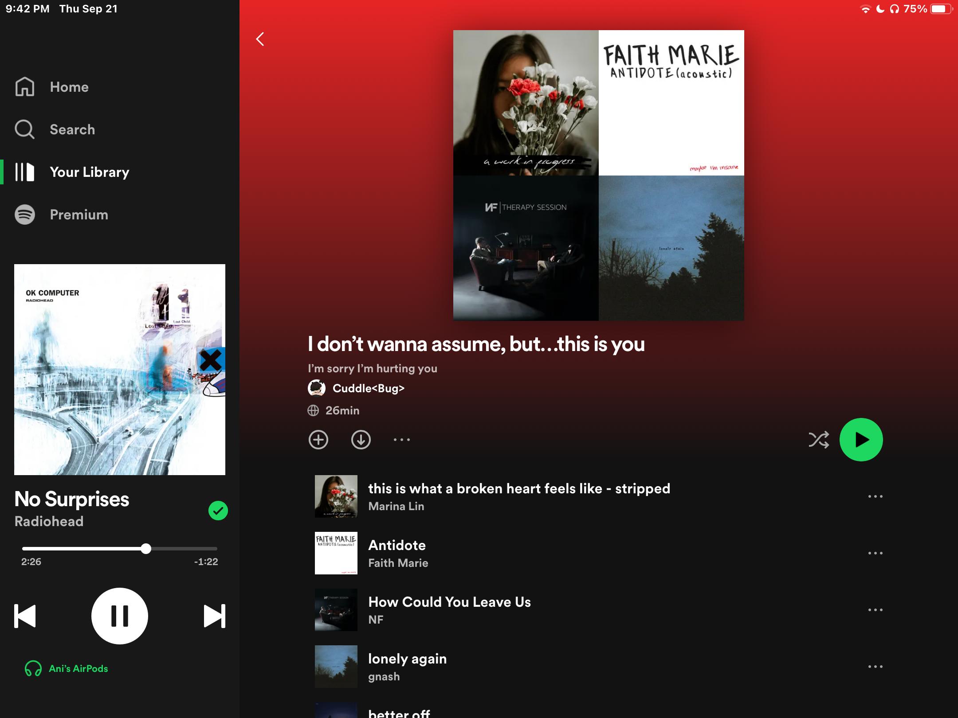Open Ani's AirPods device picker
This screenshot has height=718, width=958.
tap(67, 668)
